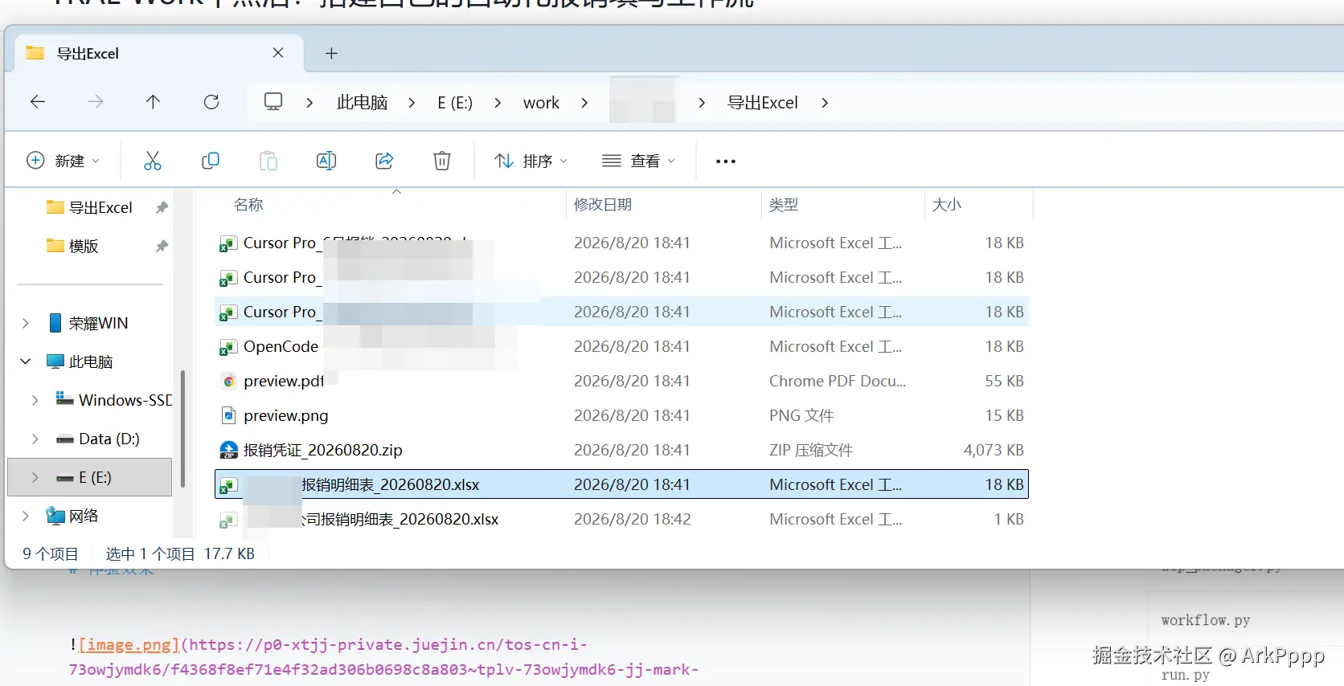Sort by the 名称 column header
Viewport: 1344px width, 686px height.
coord(248,205)
